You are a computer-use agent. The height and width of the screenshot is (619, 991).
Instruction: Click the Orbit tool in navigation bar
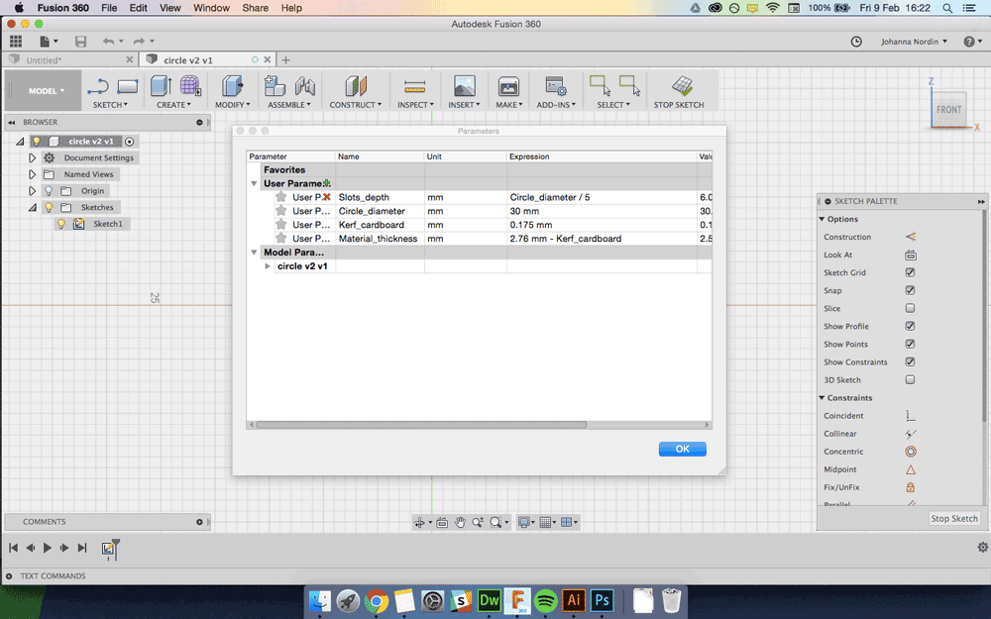point(418,522)
